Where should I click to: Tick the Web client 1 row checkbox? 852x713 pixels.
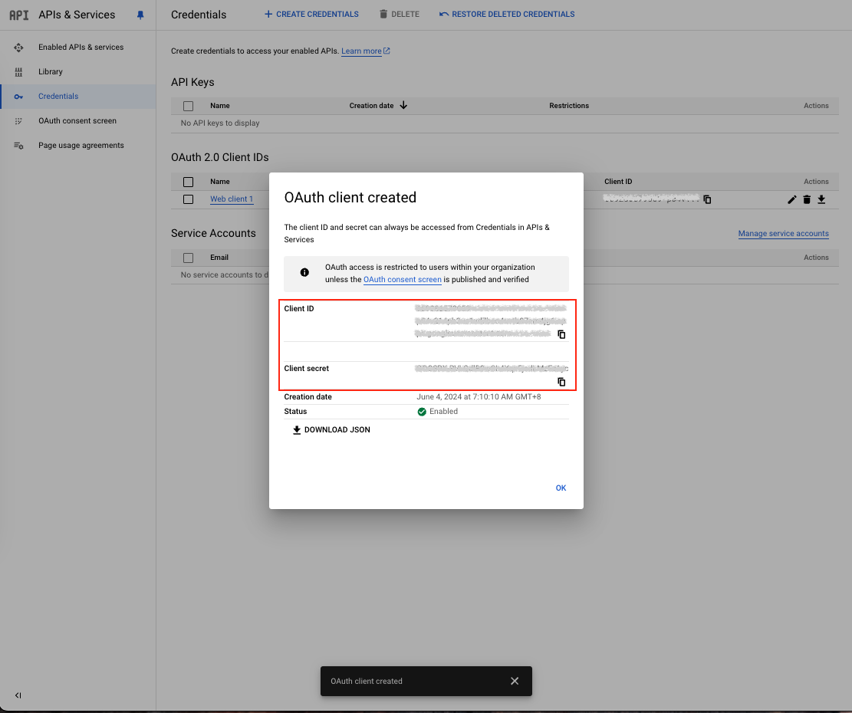(188, 199)
